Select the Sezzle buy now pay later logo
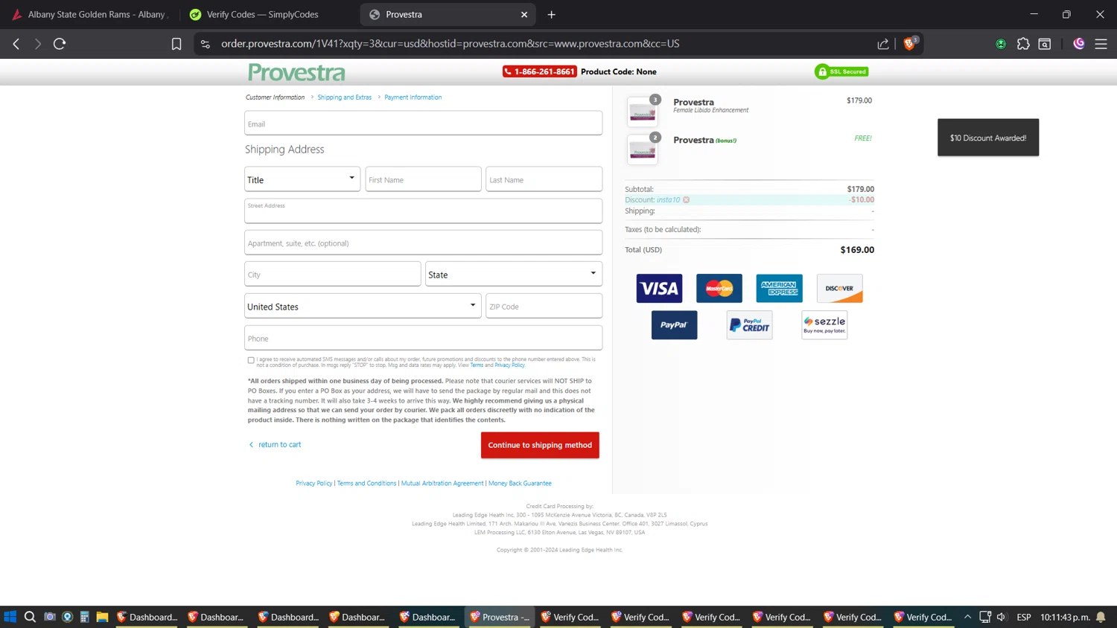 (824, 325)
